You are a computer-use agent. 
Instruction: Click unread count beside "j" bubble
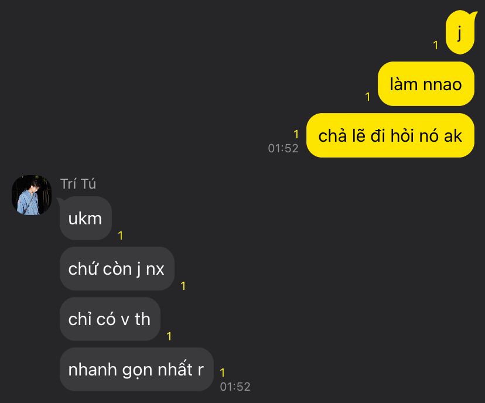coord(436,46)
